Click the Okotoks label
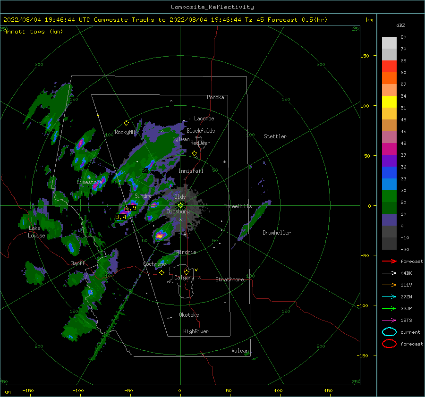Image resolution: width=425 pixels, height=397 pixels. (189, 315)
